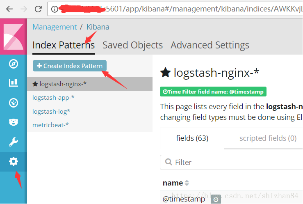Reload the browser page
303x204 pixels.
(38, 9)
